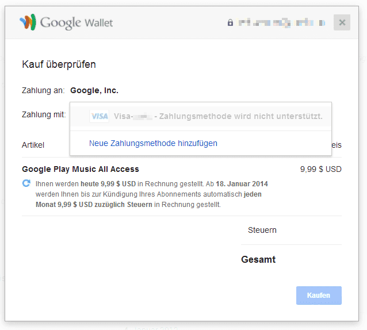Select the unsupported Visa payment option

click(x=201, y=116)
